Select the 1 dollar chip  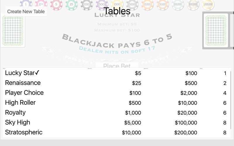26,4
